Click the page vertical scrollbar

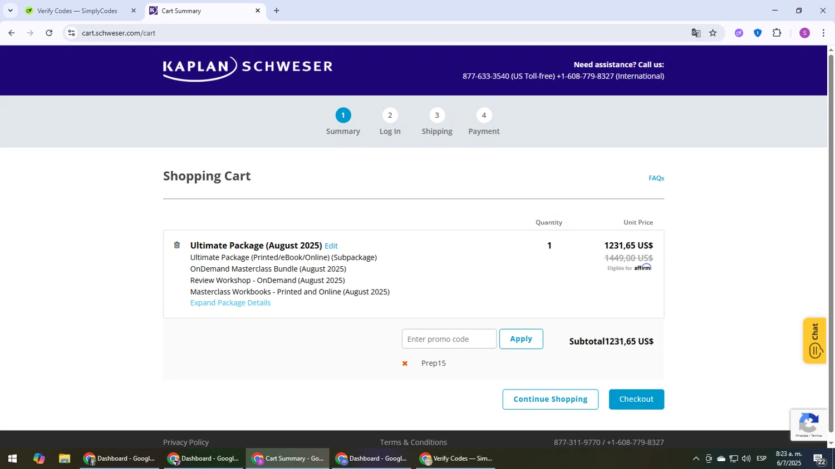coord(831,245)
